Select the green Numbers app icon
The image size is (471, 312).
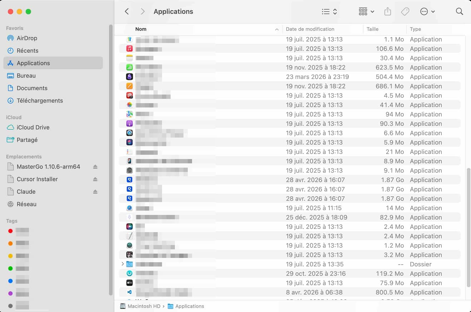(x=129, y=67)
